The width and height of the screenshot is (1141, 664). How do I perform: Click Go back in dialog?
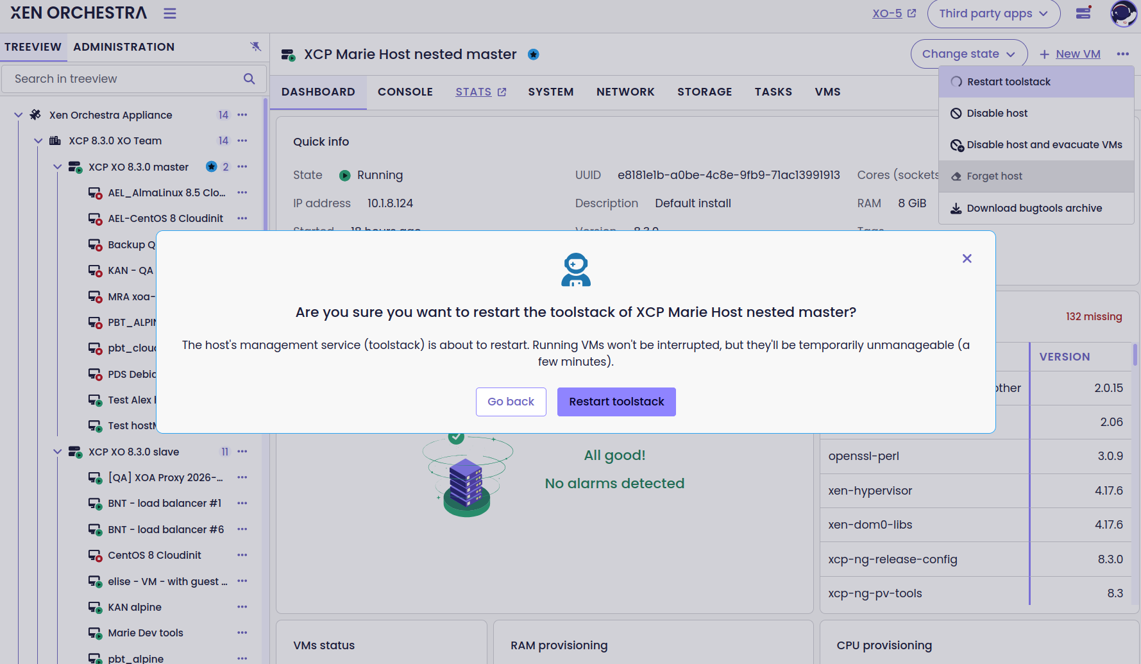511,402
